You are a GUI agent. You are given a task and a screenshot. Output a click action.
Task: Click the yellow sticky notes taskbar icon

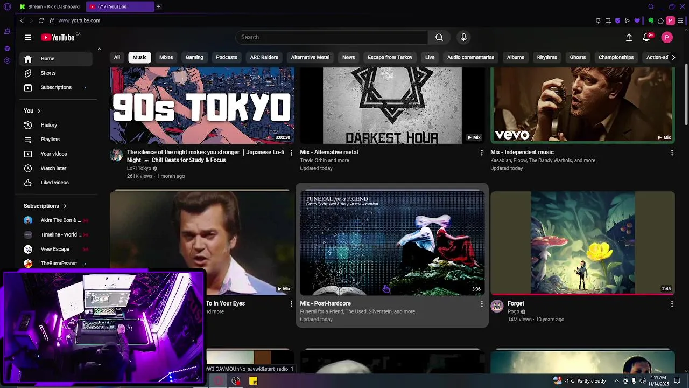tap(253, 381)
